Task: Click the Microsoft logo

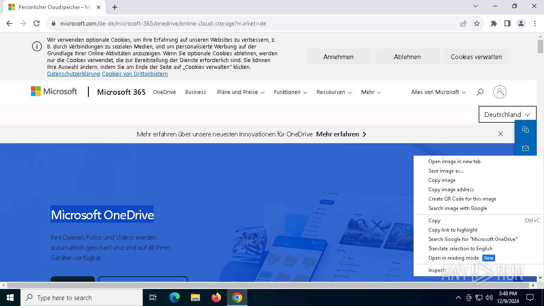Action: pos(54,91)
